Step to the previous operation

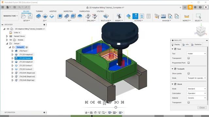tap(92, 102)
